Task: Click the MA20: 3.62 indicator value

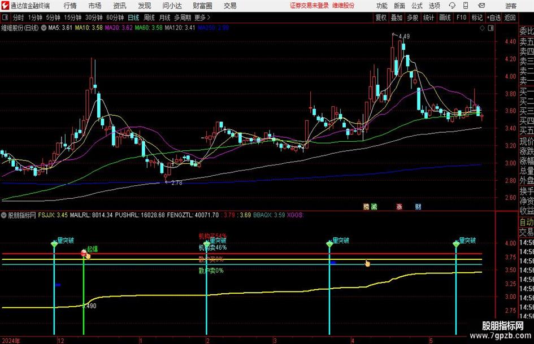Action: pyautogui.click(x=119, y=28)
